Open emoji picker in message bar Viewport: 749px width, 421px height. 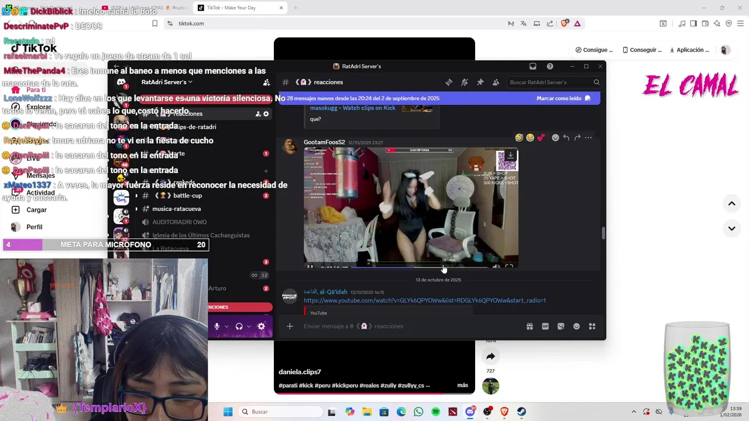point(576,326)
